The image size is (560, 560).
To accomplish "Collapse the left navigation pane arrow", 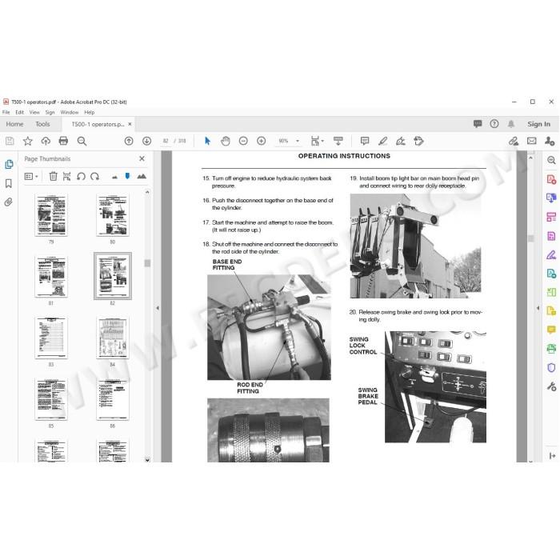I will pyautogui.click(x=158, y=308).
